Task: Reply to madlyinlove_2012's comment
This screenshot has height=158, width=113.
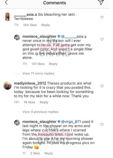Action: pos(44,102)
